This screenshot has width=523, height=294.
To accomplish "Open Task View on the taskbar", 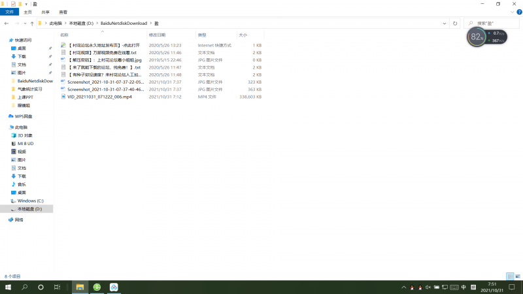I will [x=57, y=287].
